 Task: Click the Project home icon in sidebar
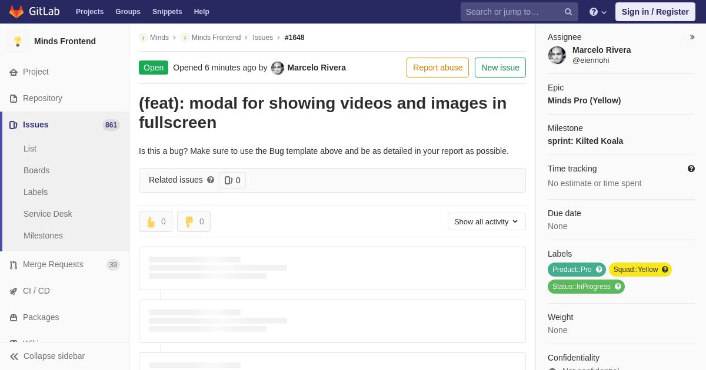pyautogui.click(x=14, y=72)
